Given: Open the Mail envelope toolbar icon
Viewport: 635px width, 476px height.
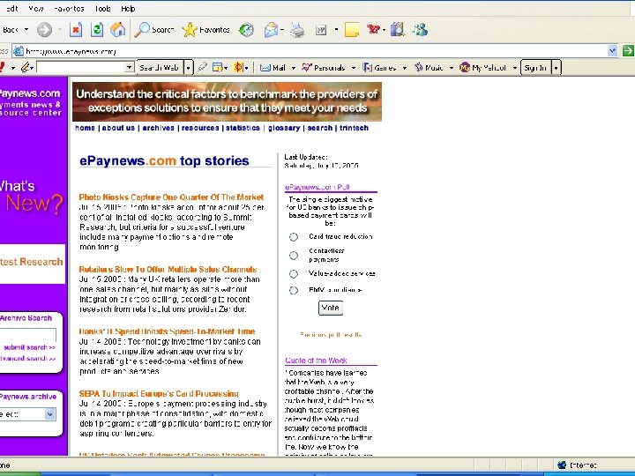Looking at the screenshot, I should (271, 30).
